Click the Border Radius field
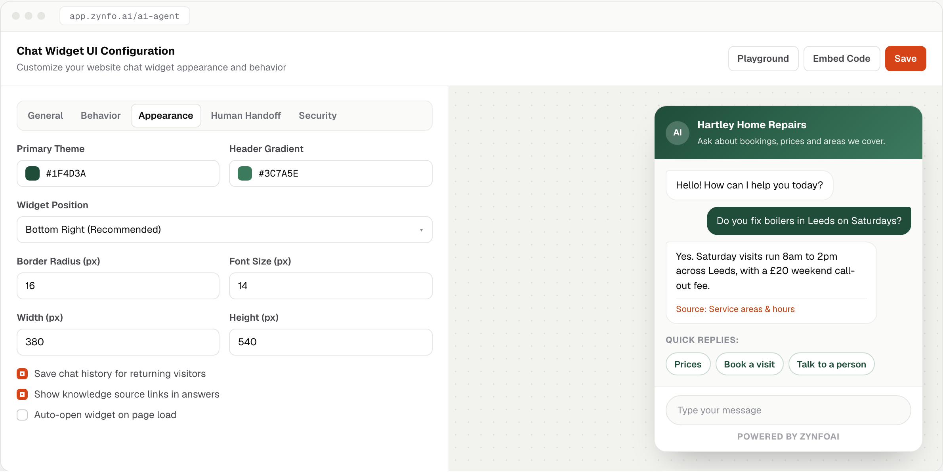 click(118, 286)
